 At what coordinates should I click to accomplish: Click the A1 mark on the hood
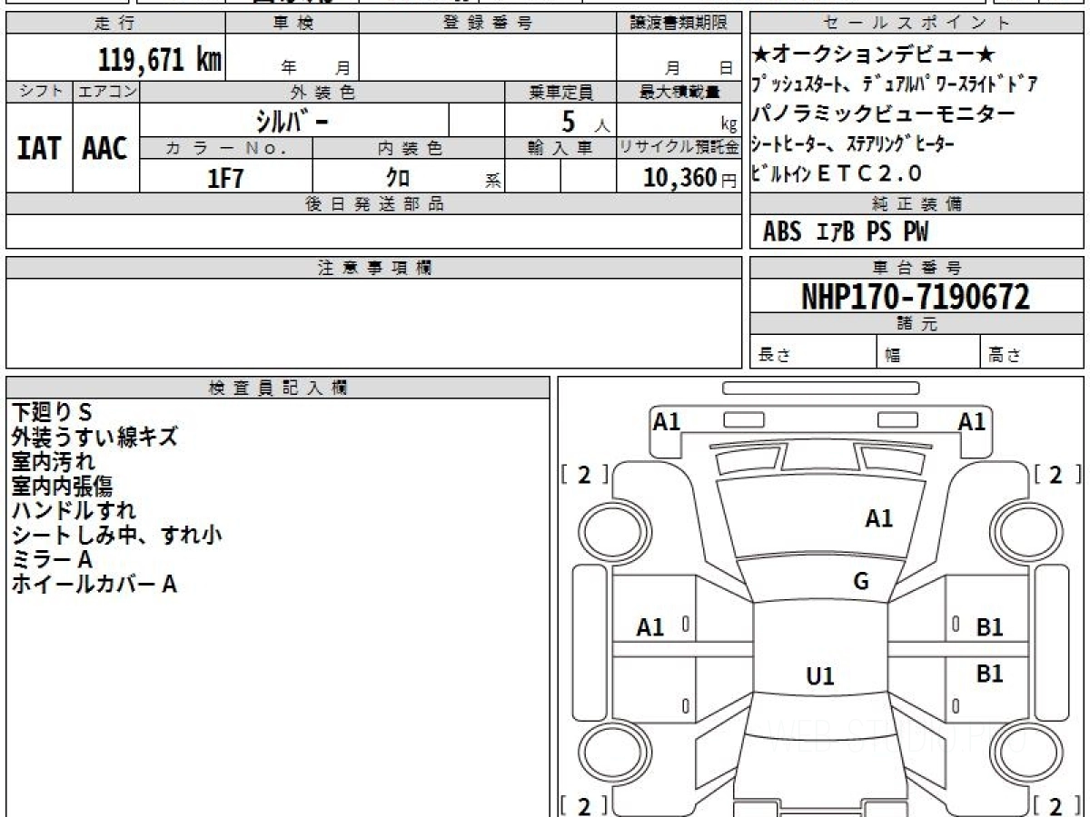(x=878, y=519)
